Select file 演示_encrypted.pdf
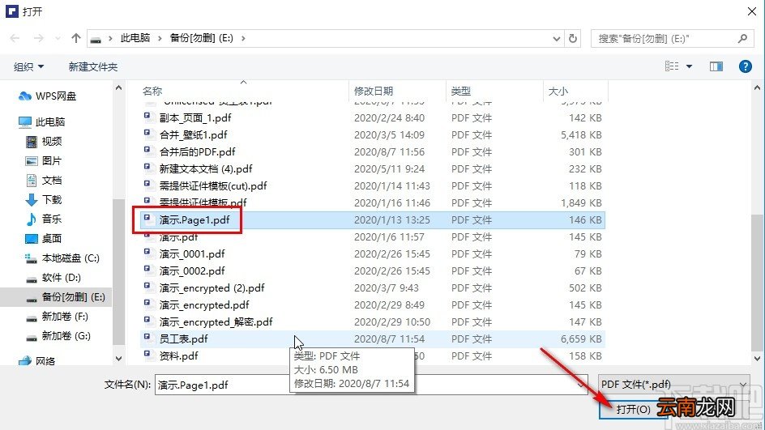 204,305
